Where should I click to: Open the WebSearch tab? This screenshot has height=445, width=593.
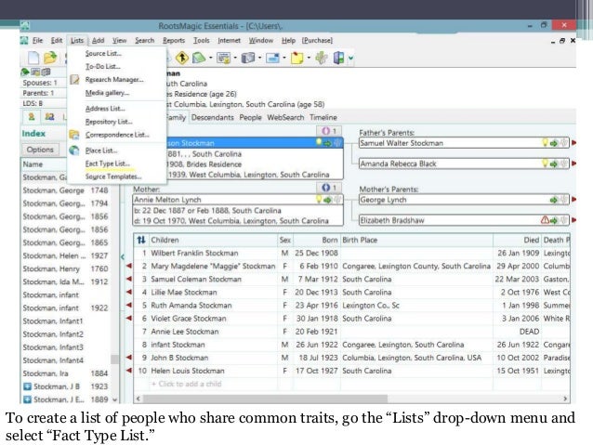point(285,117)
